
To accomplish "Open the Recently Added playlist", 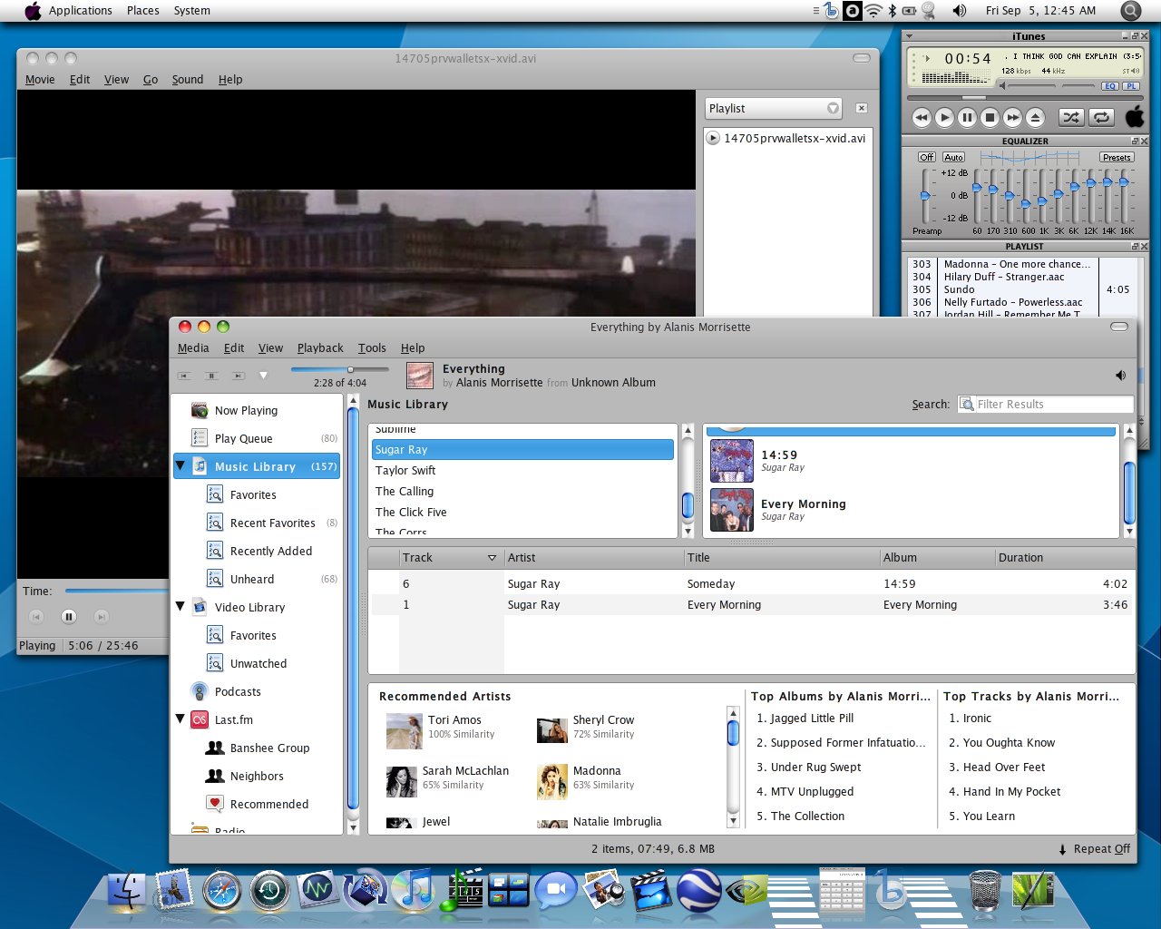I will click(270, 551).
